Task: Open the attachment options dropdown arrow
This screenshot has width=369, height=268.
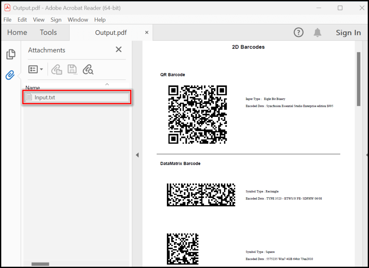Action: tap(41, 69)
